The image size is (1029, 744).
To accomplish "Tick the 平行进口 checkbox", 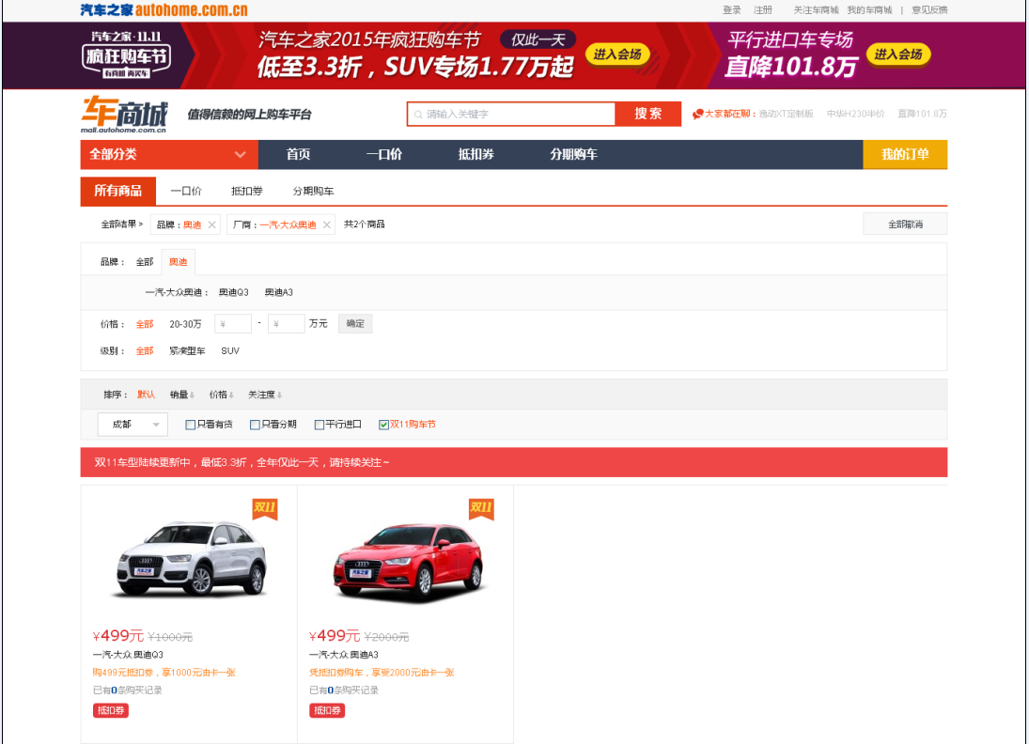I will point(320,425).
